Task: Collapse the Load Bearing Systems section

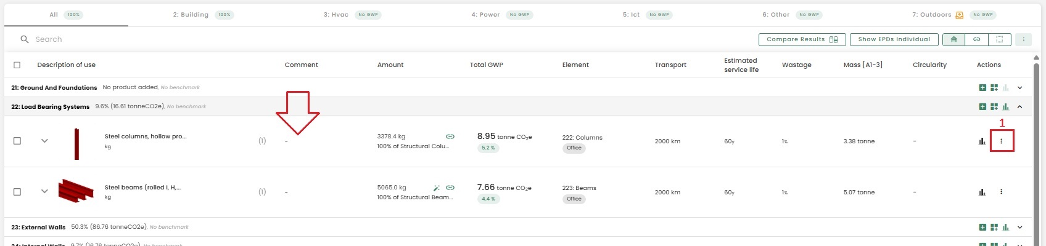Action: 1019,106
